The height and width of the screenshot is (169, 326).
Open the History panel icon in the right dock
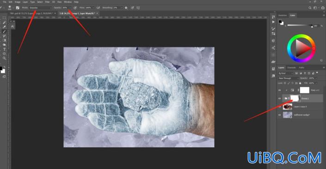(273, 17)
